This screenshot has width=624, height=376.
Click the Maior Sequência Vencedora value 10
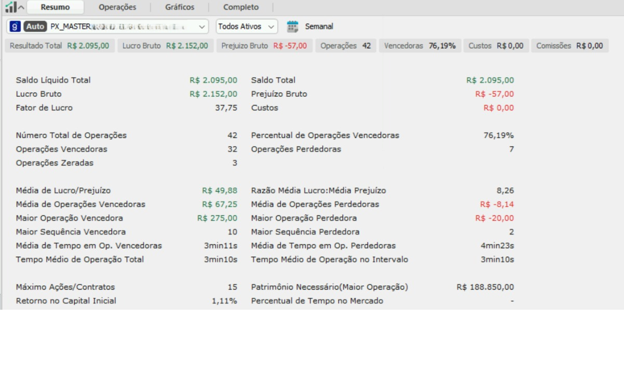pyautogui.click(x=232, y=232)
